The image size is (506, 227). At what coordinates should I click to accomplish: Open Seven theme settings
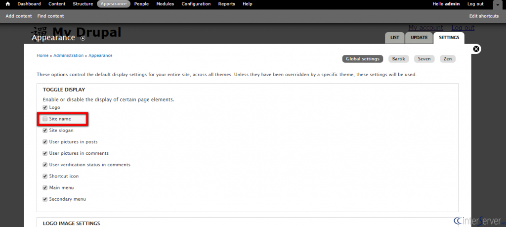tap(424, 59)
